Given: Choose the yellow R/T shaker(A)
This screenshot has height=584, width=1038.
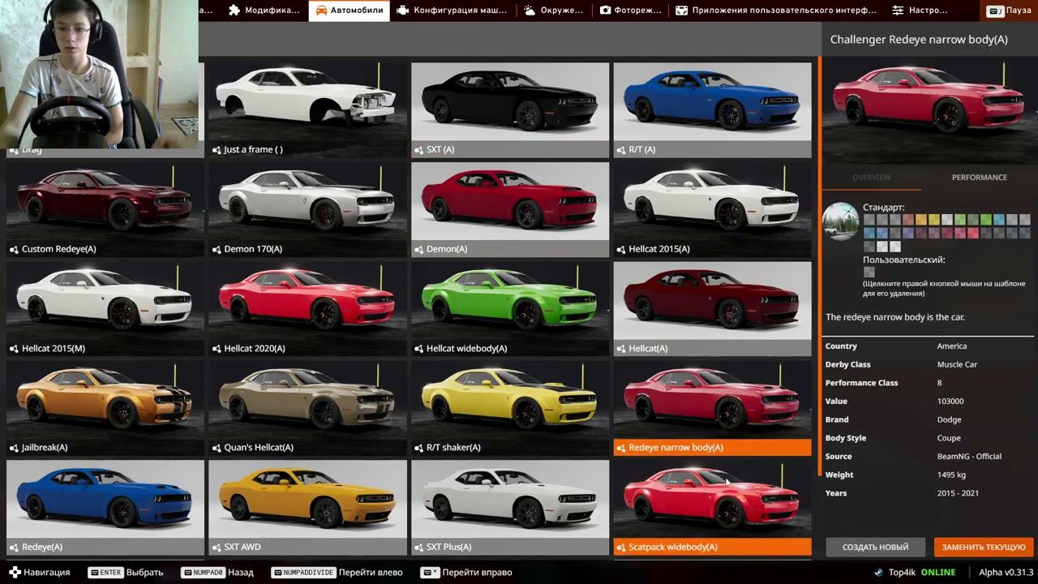Looking at the screenshot, I should (x=510, y=408).
